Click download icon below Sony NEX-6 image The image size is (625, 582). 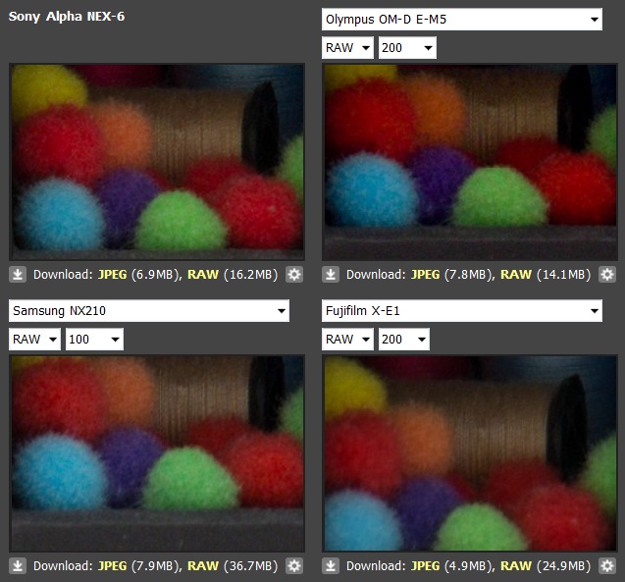pyautogui.click(x=19, y=275)
